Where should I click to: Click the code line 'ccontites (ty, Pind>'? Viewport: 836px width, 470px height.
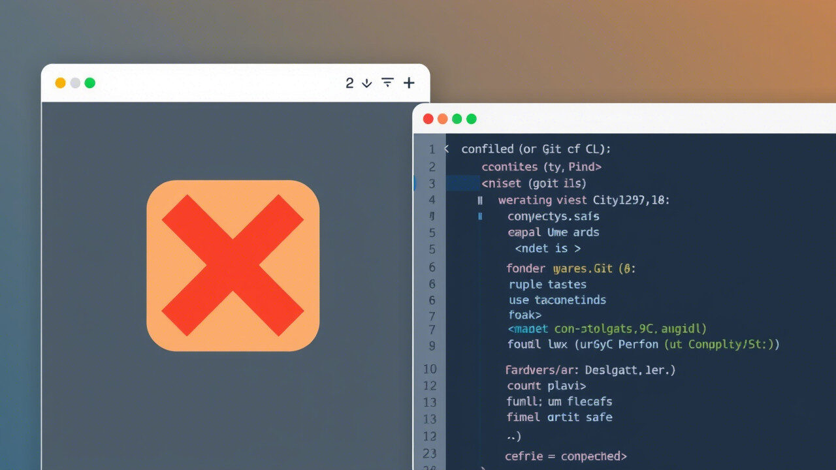click(x=541, y=166)
